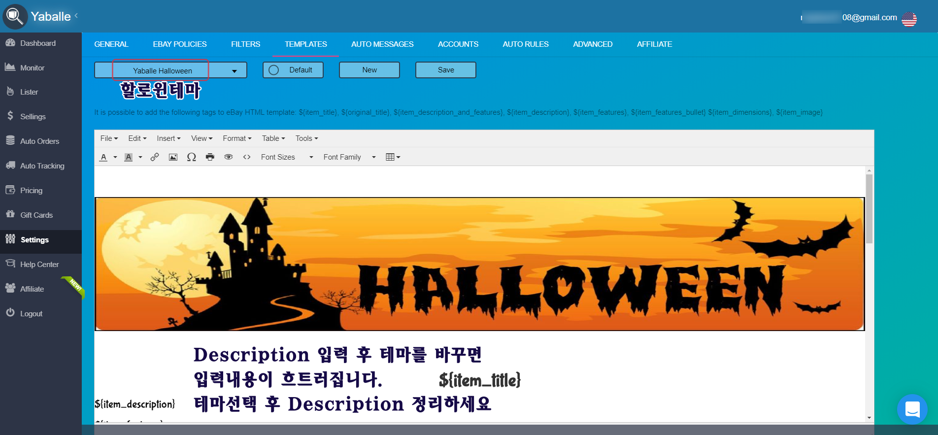Open the Edit menu in editor
The image size is (938, 435).
click(137, 138)
